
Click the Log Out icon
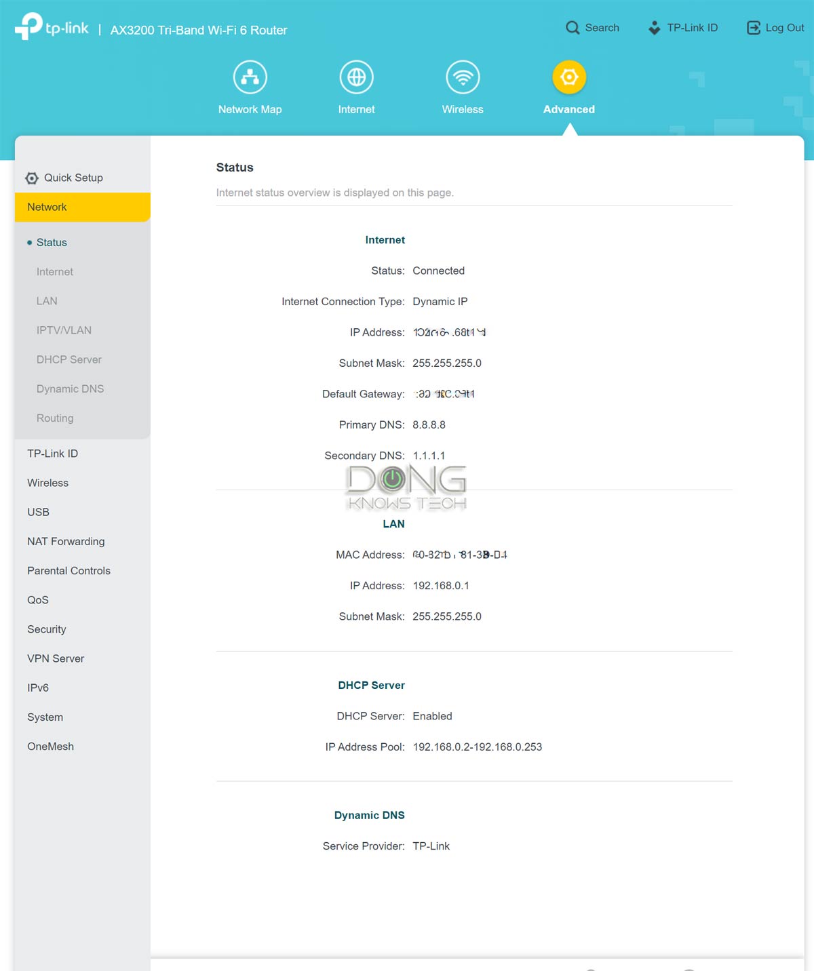753,28
